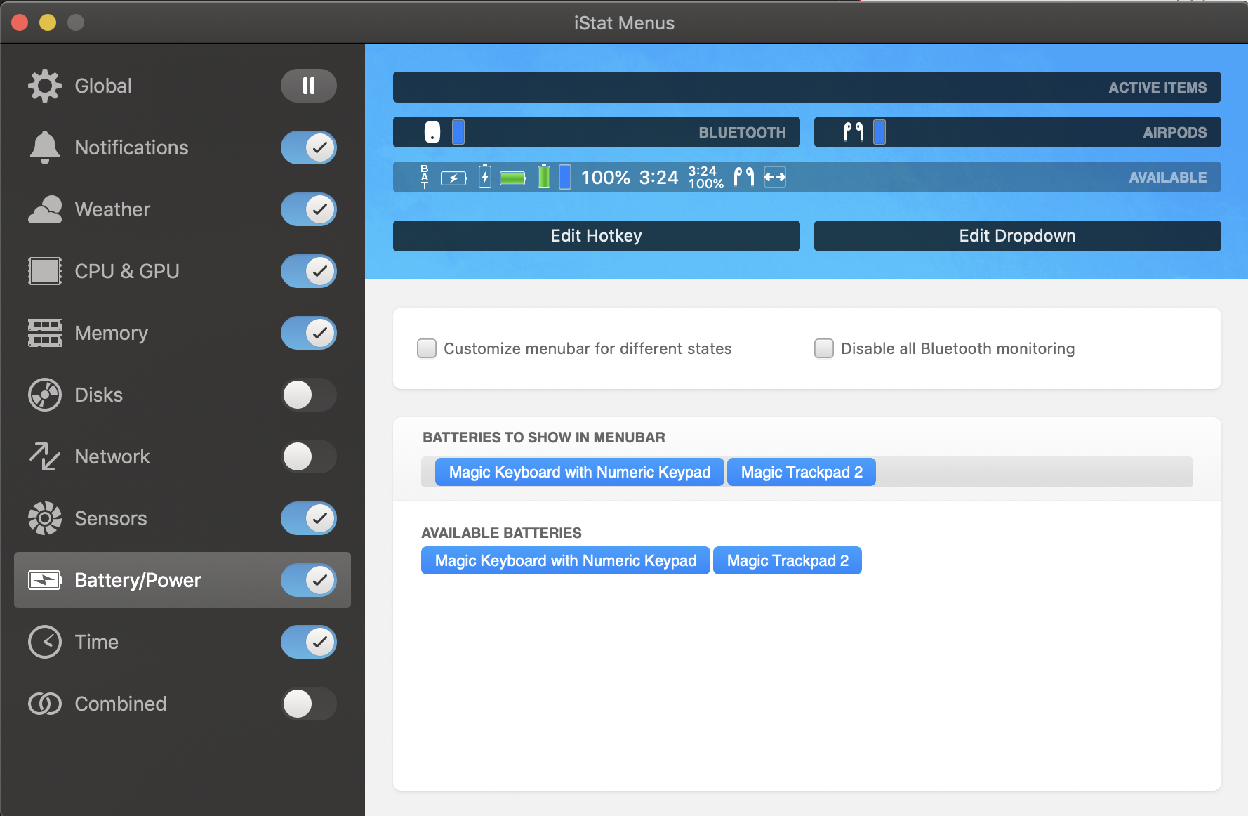Select Magic Keyboard chip in menubar batteries
The width and height of the screenshot is (1248, 816).
pyautogui.click(x=580, y=472)
